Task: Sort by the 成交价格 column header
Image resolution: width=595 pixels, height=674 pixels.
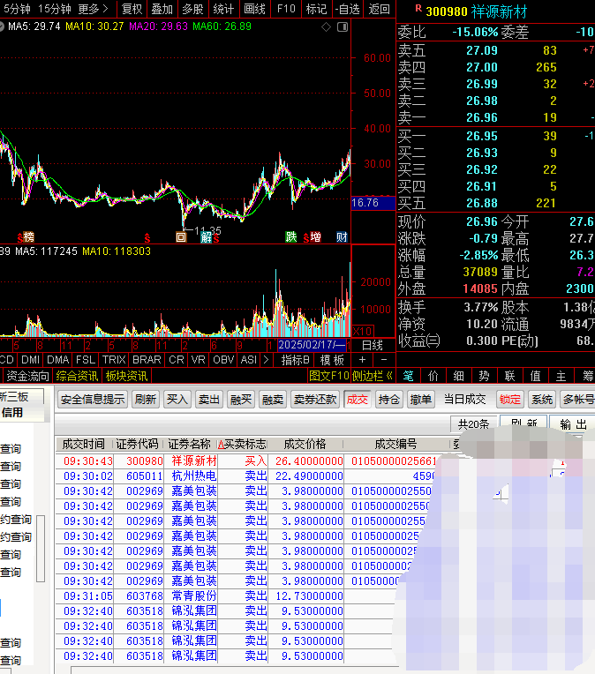Action: 305,444
